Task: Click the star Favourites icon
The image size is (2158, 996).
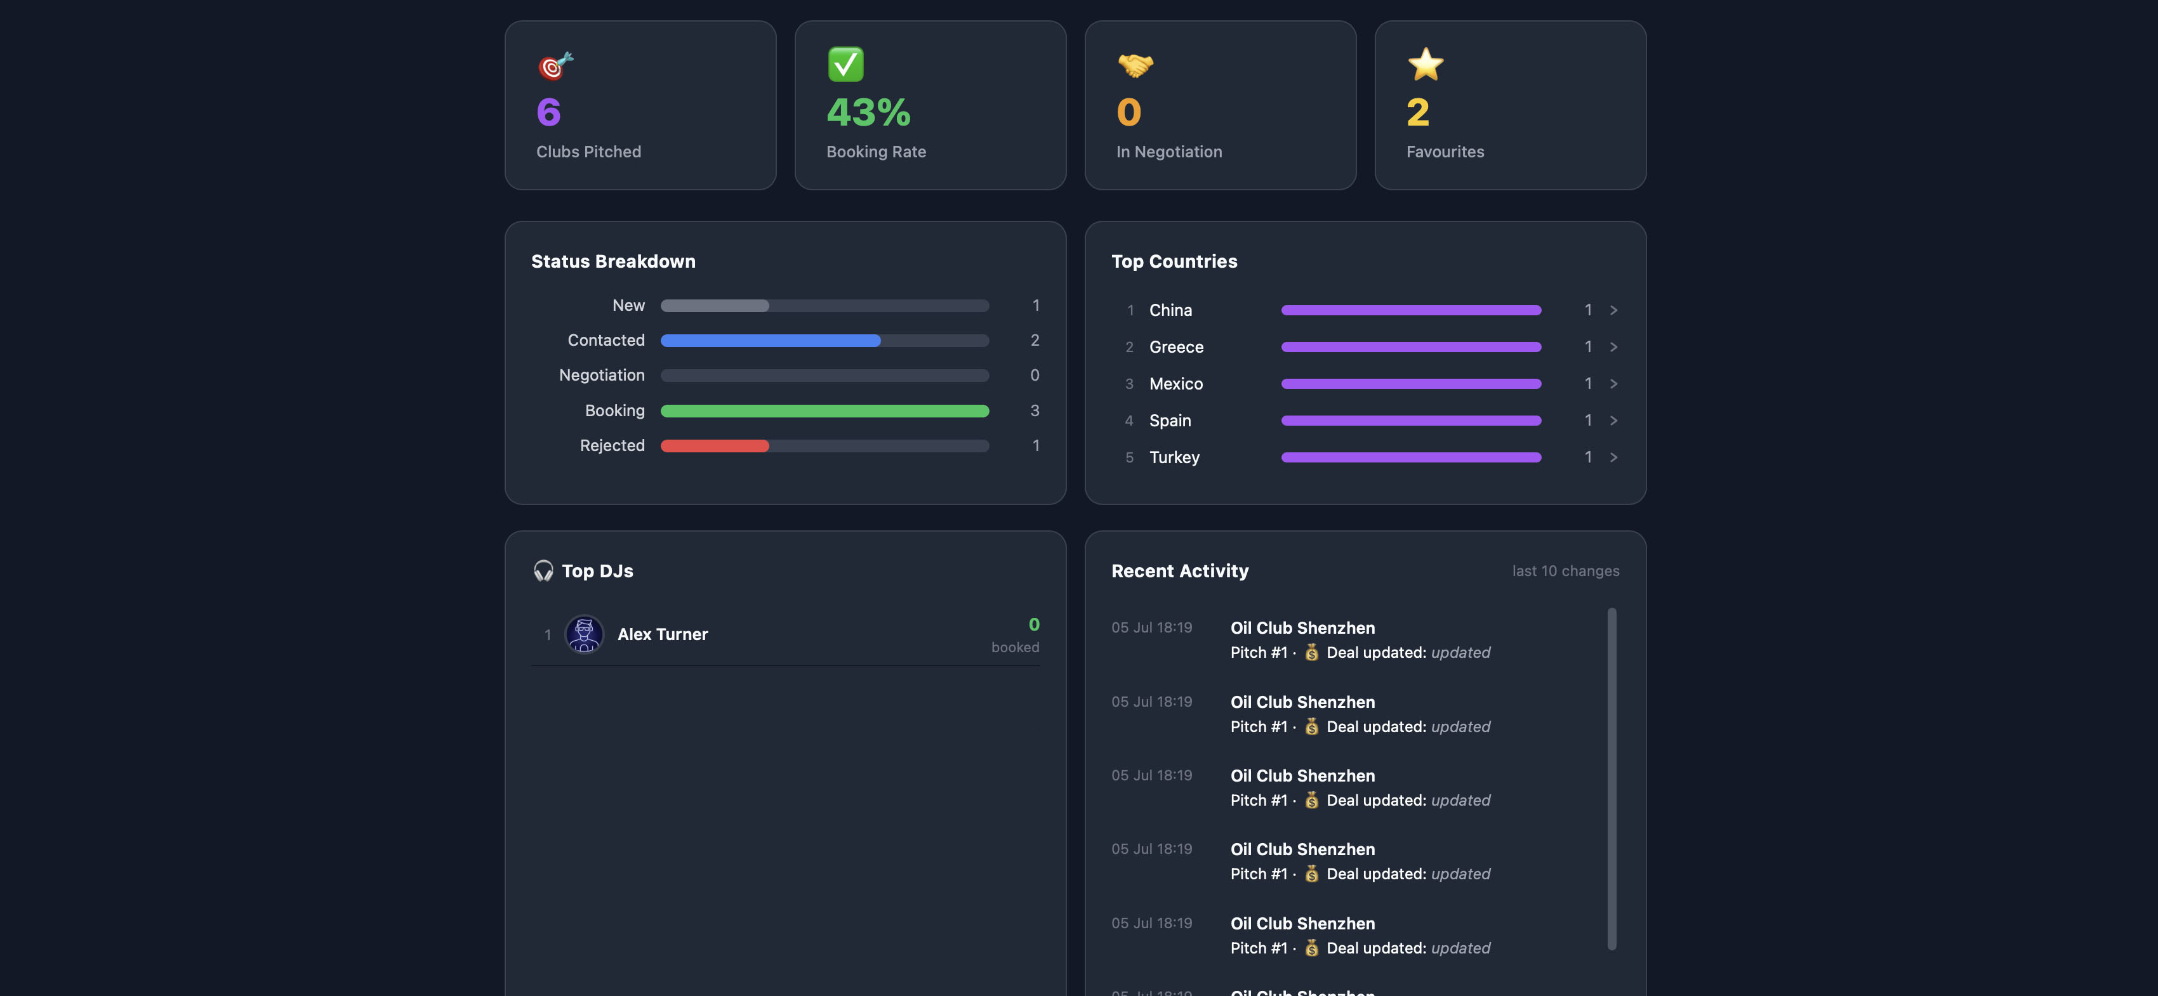Action: click(1425, 65)
